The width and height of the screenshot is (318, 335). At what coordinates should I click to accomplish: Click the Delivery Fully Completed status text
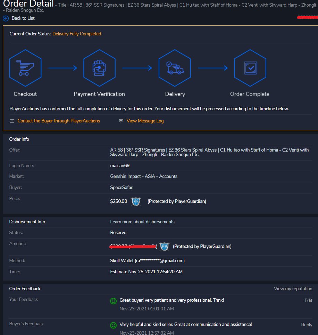(x=77, y=34)
